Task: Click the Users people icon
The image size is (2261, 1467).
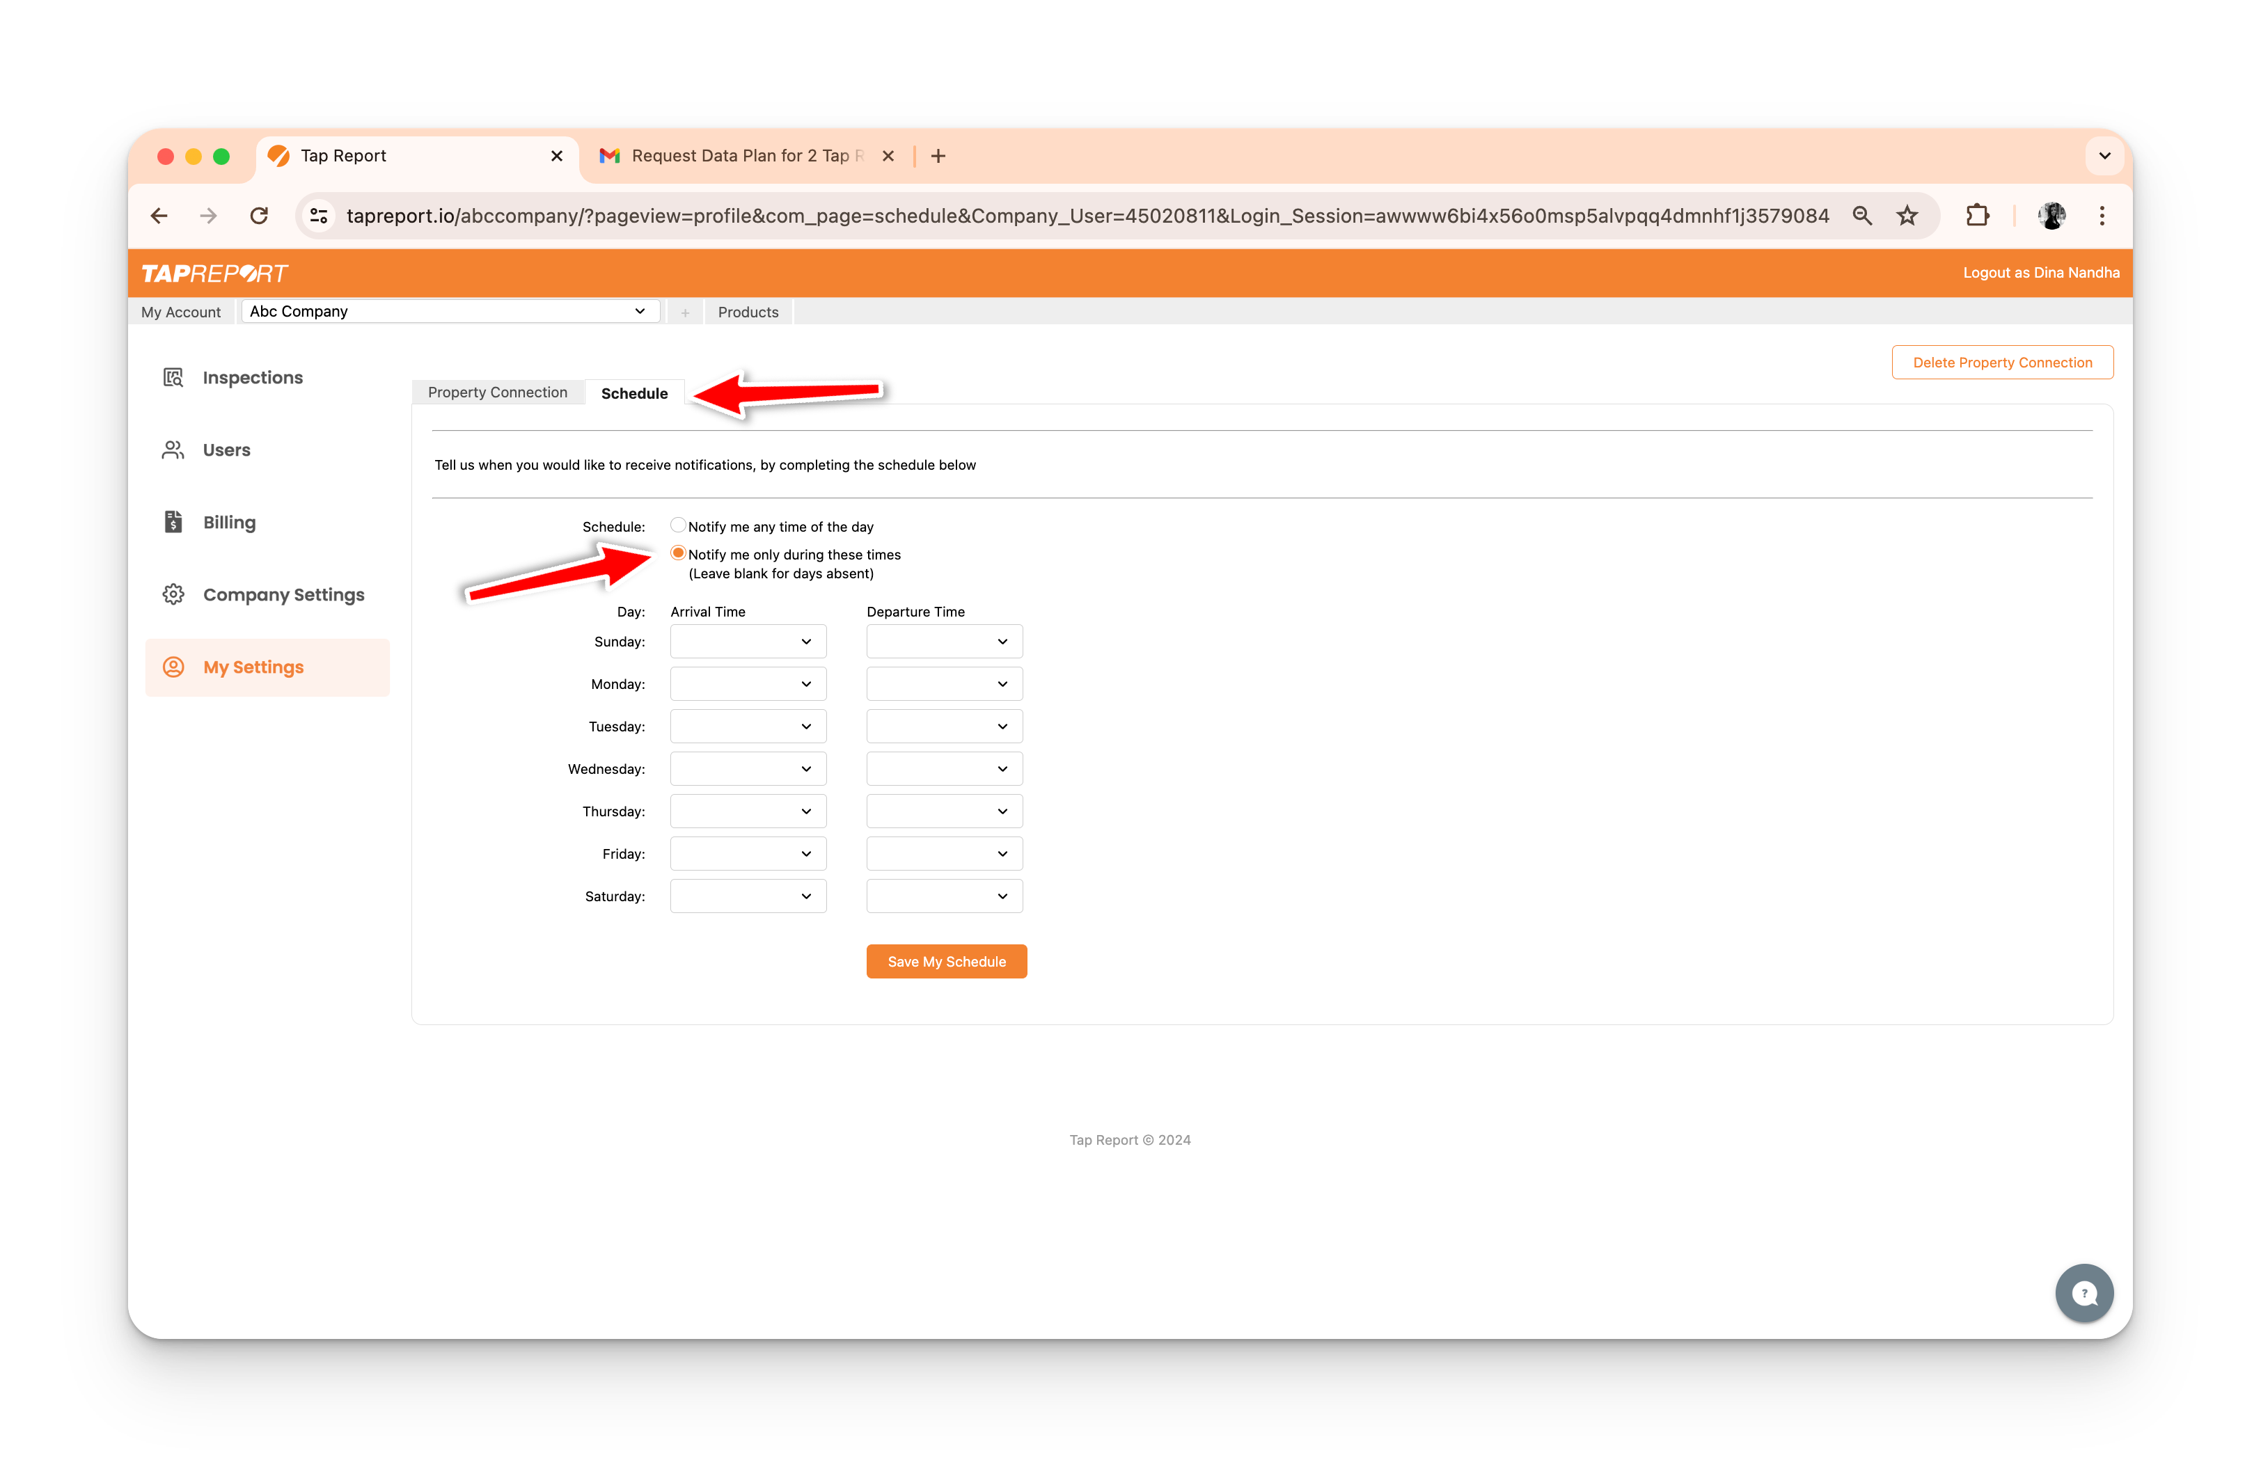Action: click(173, 450)
